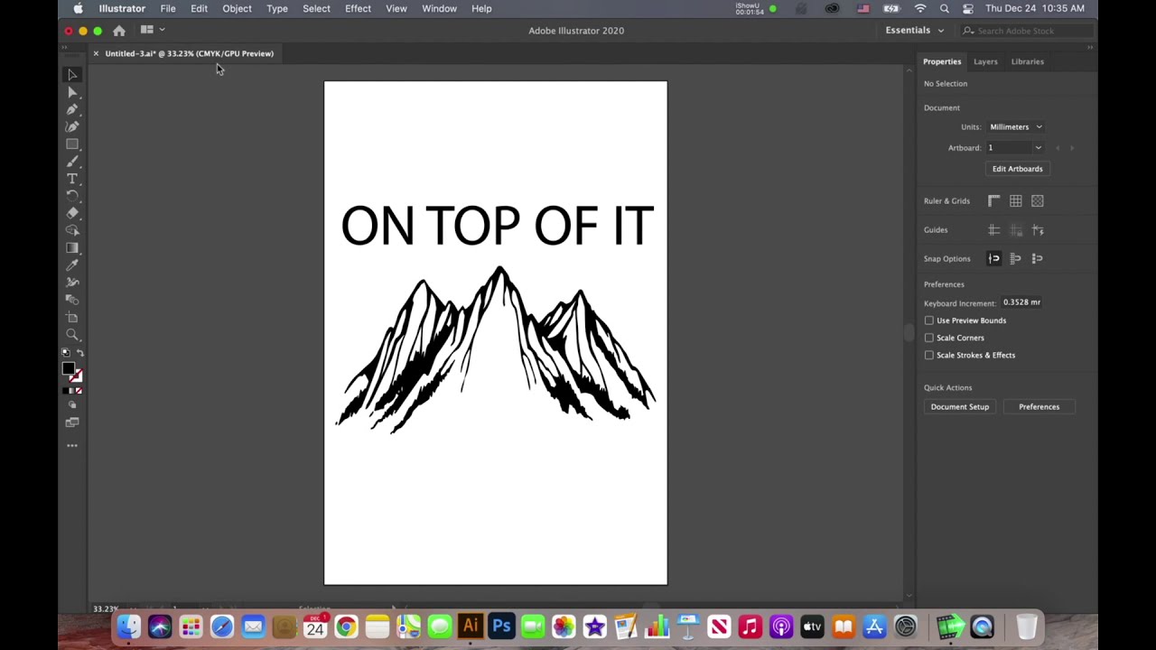Select the Type tool

[72, 179]
